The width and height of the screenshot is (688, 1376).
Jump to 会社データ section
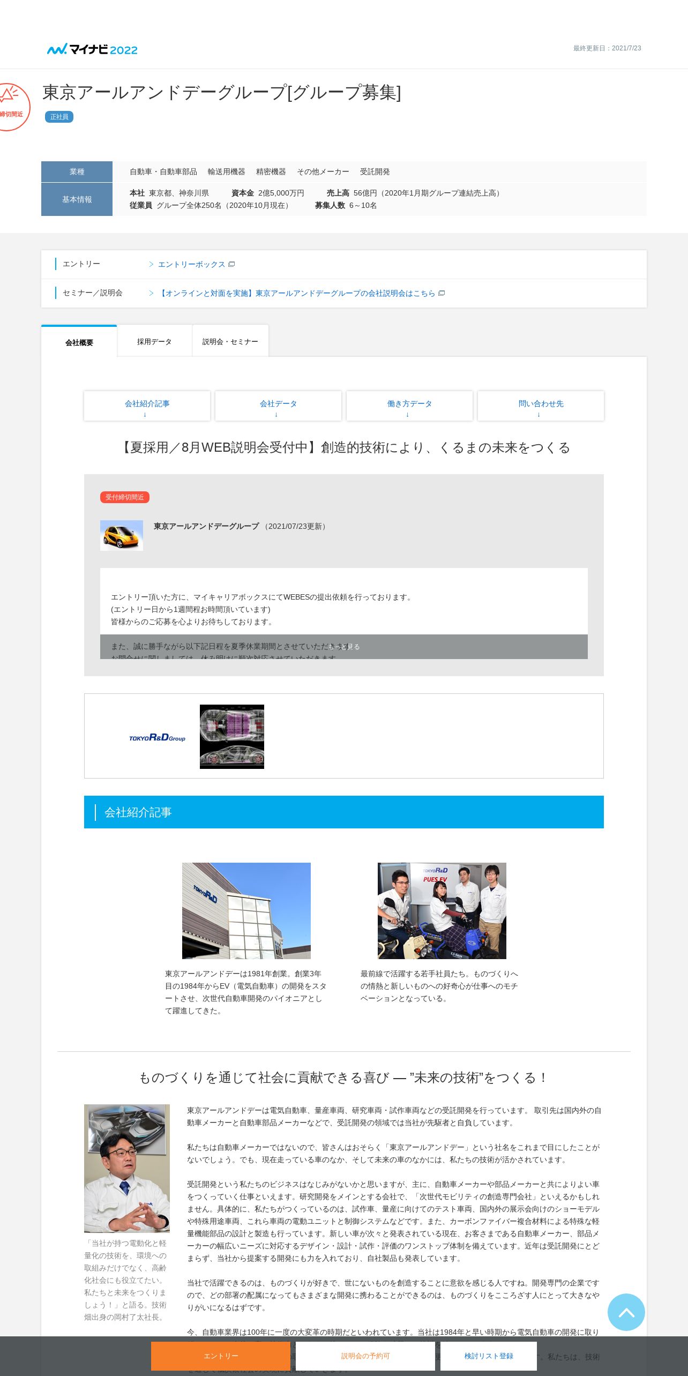click(x=278, y=406)
